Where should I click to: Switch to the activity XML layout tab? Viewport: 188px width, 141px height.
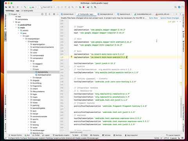[163, 14]
